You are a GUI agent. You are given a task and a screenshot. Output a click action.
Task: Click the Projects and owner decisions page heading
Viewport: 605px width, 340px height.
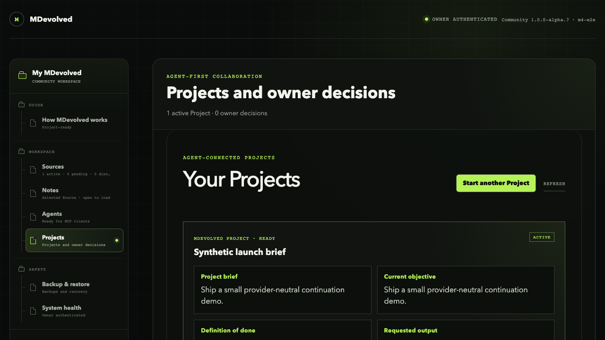coord(281,93)
